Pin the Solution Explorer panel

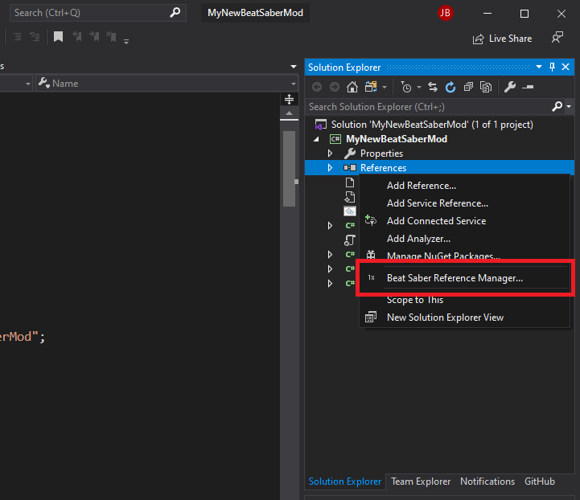pos(552,67)
